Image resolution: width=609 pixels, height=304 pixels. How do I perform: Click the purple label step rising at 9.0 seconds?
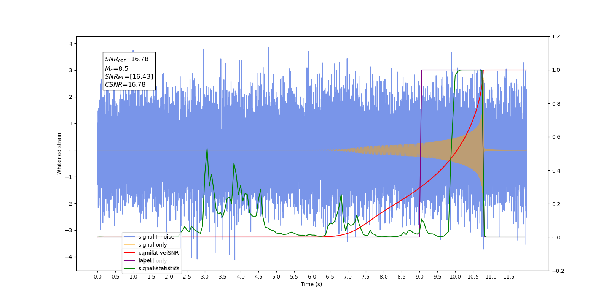pyautogui.click(x=421, y=154)
